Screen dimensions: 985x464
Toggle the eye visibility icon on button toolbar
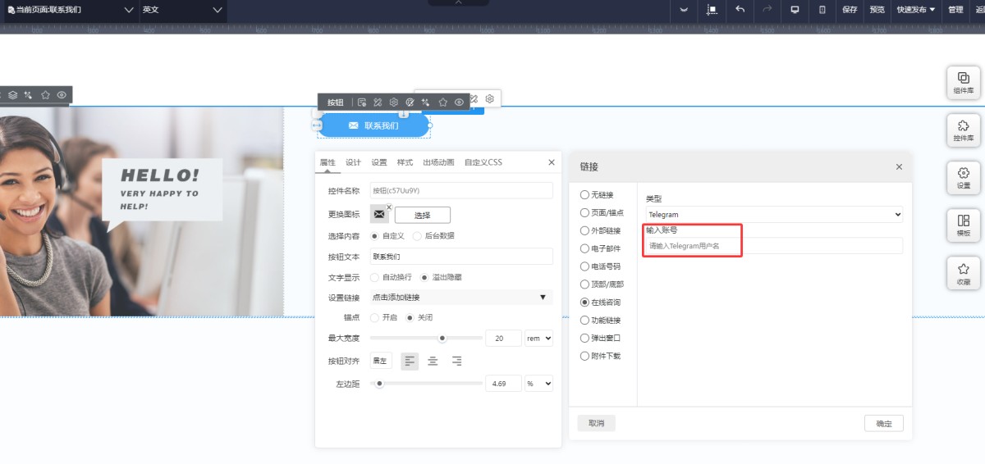(459, 102)
